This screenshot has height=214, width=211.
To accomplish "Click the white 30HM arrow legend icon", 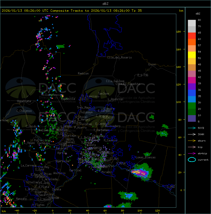I will 192,134.
